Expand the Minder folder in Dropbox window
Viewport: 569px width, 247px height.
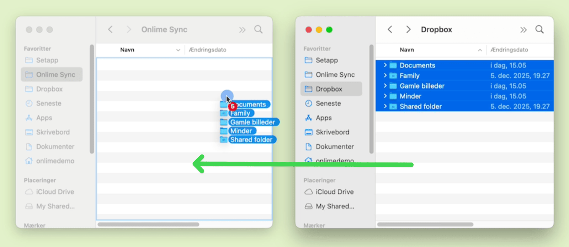click(x=385, y=96)
